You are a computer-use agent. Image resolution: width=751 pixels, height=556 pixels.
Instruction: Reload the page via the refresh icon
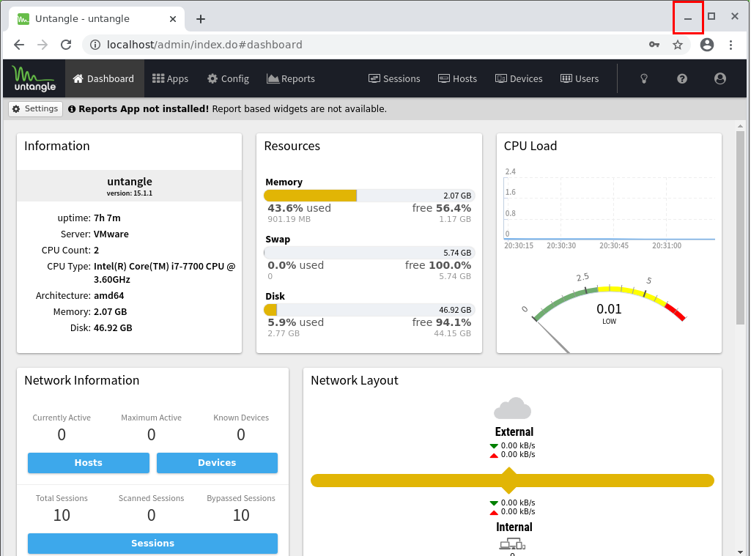[66, 45]
